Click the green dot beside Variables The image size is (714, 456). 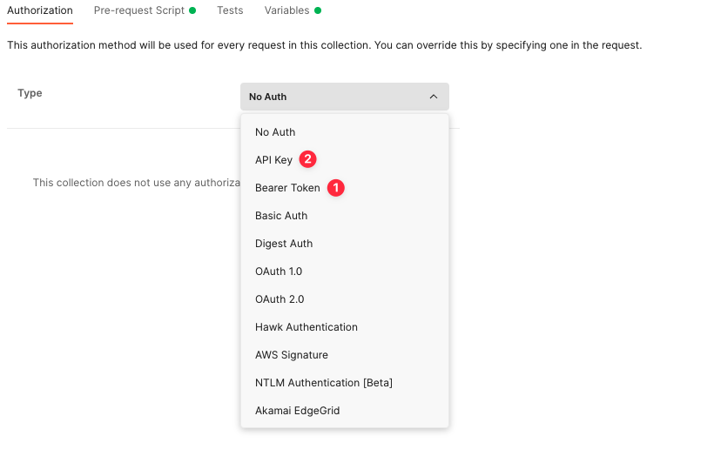tap(318, 10)
